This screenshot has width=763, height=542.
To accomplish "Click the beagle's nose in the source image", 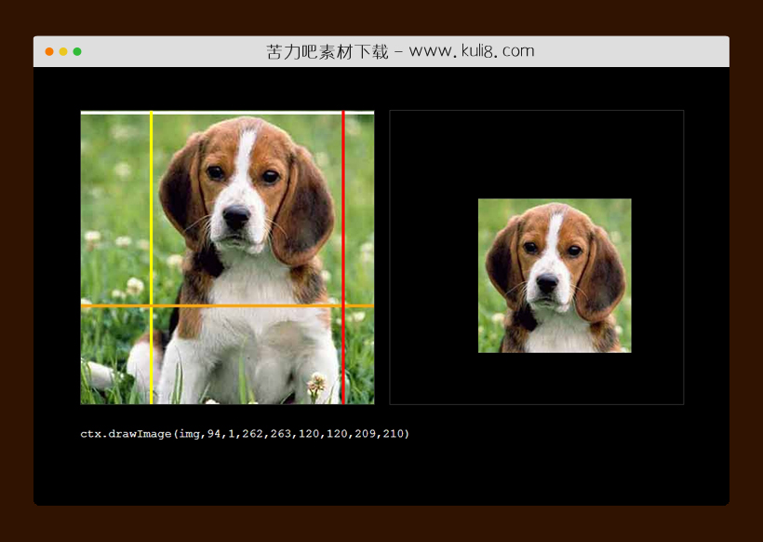I will coord(235,217).
